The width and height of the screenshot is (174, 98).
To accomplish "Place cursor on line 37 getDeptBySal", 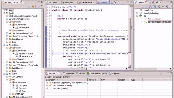I will coord(90,53).
